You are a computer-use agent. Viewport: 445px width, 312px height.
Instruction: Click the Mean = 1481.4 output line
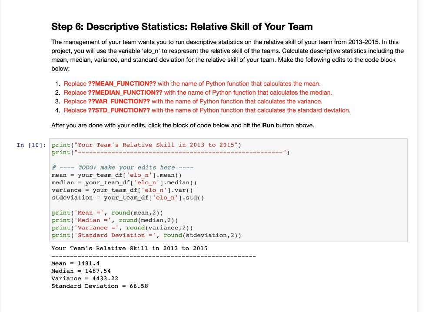coord(76,263)
